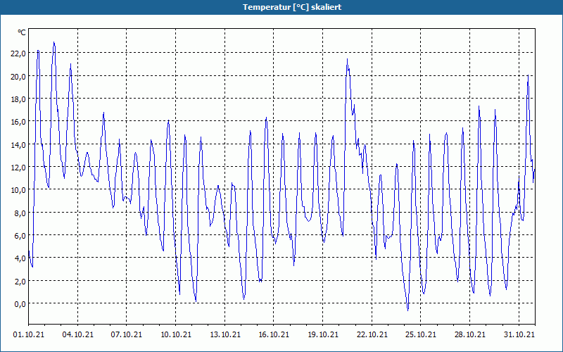Click the °C unit label
Viewport: 563px width, 352px height.
coord(22,32)
